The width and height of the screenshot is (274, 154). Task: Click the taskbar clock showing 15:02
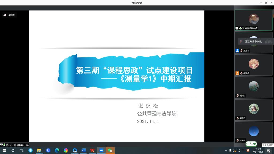(x=258, y=151)
